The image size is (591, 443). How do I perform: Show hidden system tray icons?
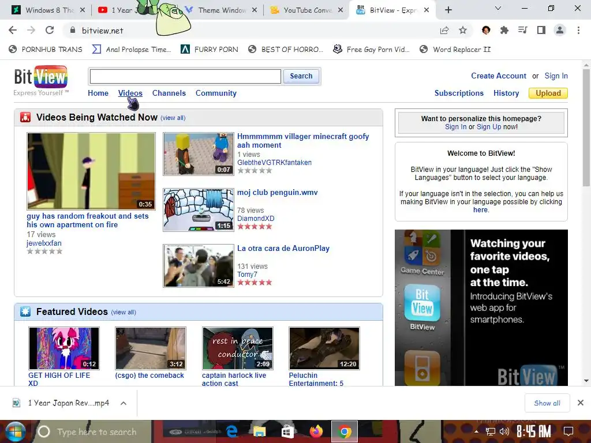click(x=476, y=431)
